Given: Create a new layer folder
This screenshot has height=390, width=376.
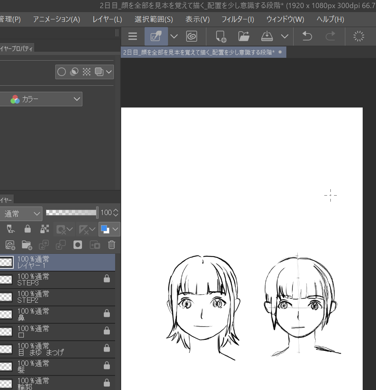Looking at the screenshot, I should click(27, 245).
